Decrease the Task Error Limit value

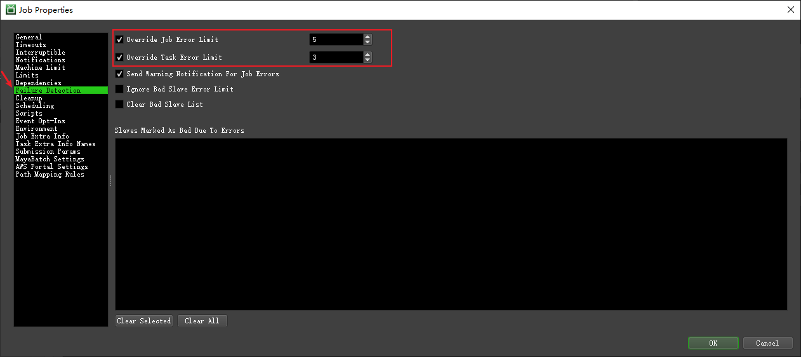367,60
